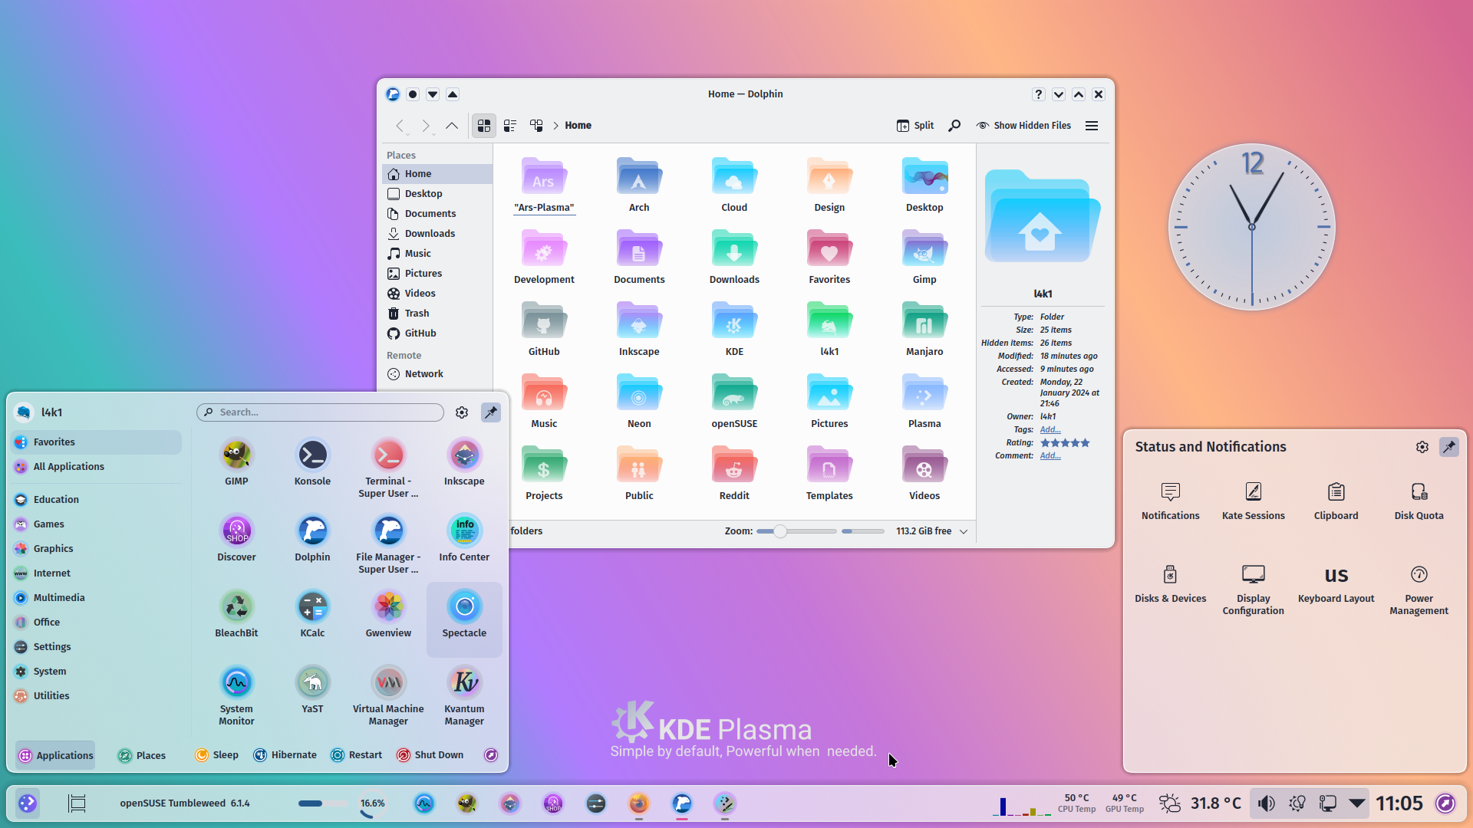This screenshot has width=1473, height=828.
Task: Launch Info Center from the launcher
Action: point(464,538)
